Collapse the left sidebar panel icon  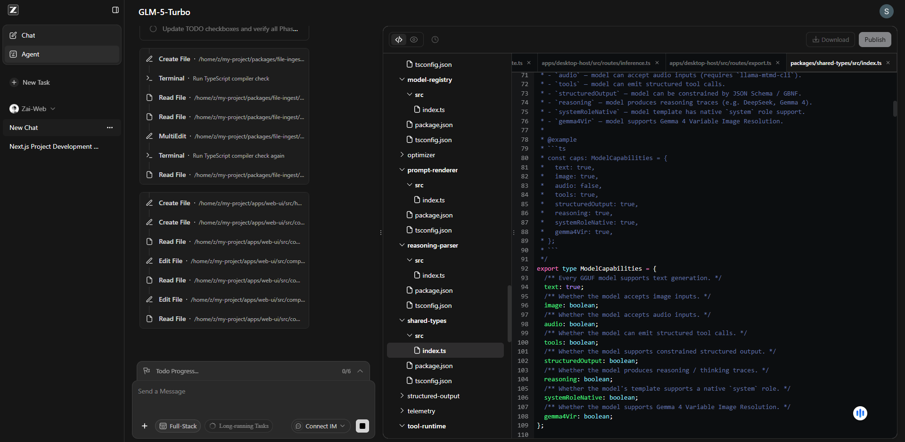[x=115, y=10]
